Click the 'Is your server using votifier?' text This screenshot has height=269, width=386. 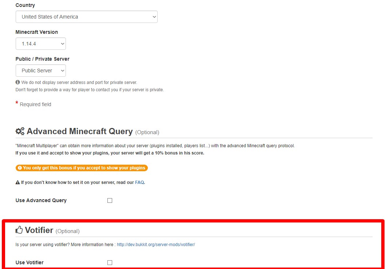(43, 244)
